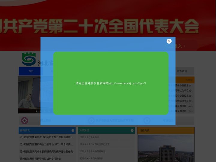Click the arrow icon in 法律法规 header
This screenshot has width=216, height=162.
pos(132,130)
